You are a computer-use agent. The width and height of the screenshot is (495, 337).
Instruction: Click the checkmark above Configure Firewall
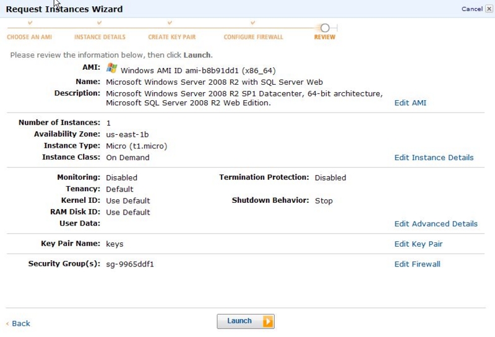coord(253,23)
